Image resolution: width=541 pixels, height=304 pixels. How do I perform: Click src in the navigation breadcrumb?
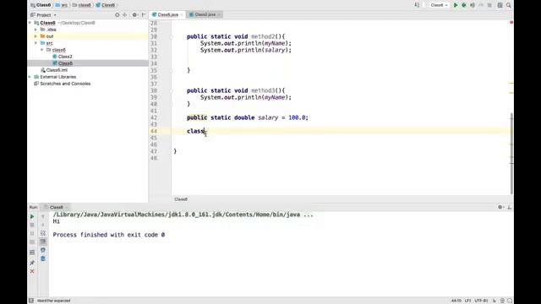(62, 5)
